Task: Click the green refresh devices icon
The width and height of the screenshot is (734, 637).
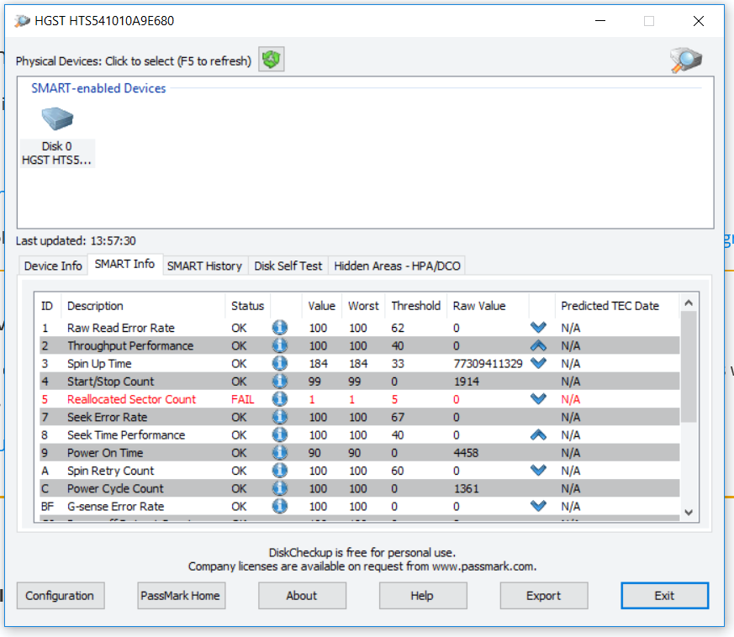Action: pos(271,60)
